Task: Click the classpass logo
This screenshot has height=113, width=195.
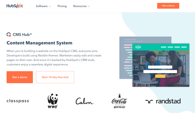Action: (18, 101)
